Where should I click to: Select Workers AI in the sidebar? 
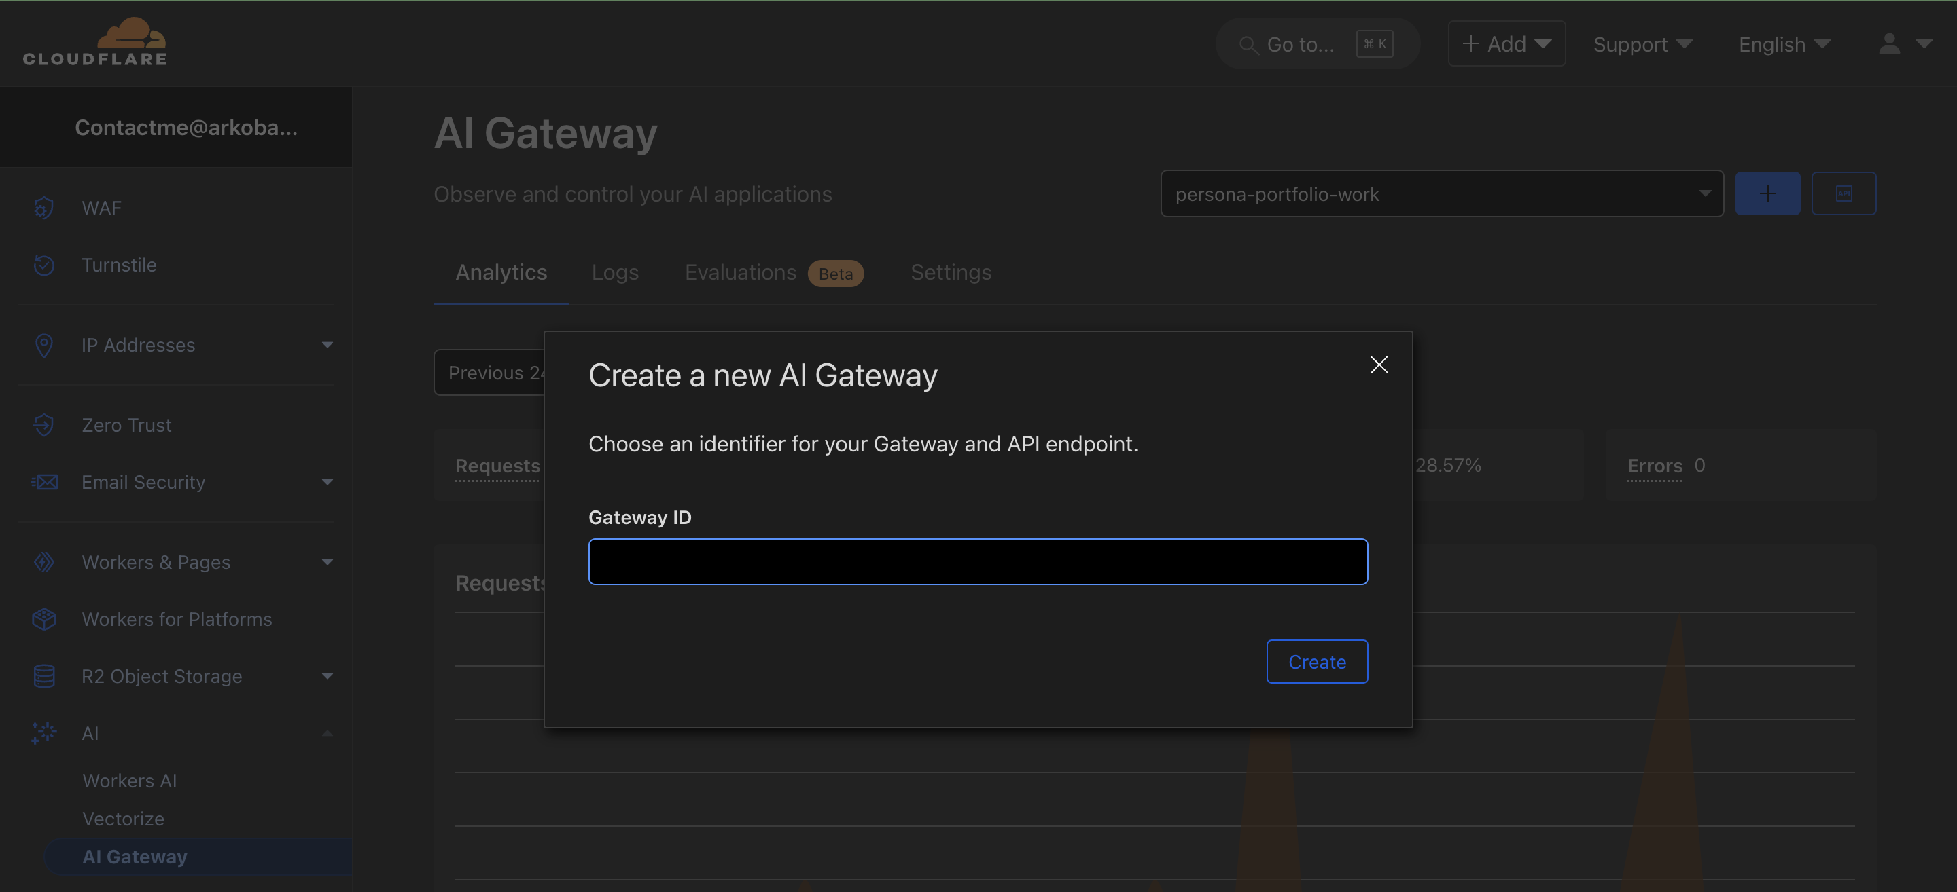coord(129,781)
